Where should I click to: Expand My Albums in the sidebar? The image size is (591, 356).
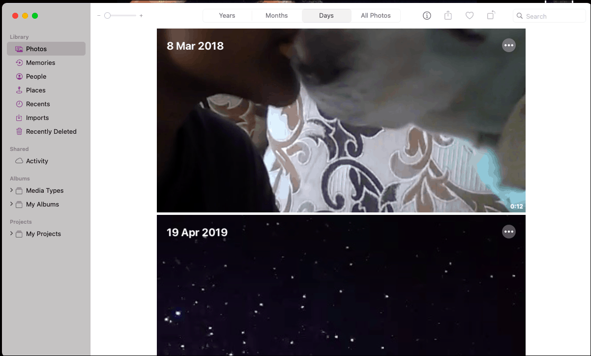[11, 204]
